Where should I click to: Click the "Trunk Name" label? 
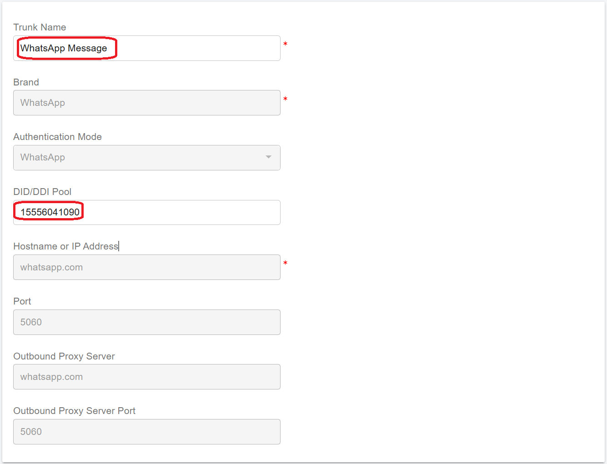(x=40, y=27)
